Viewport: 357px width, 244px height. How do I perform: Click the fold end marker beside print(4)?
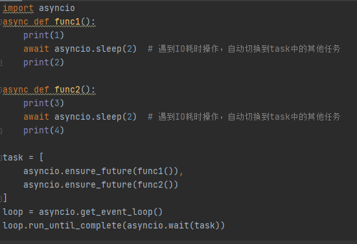(1, 131)
